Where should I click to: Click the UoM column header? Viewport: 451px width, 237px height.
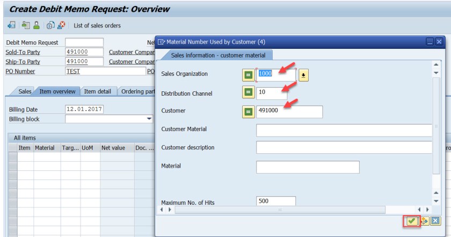tap(90, 148)
